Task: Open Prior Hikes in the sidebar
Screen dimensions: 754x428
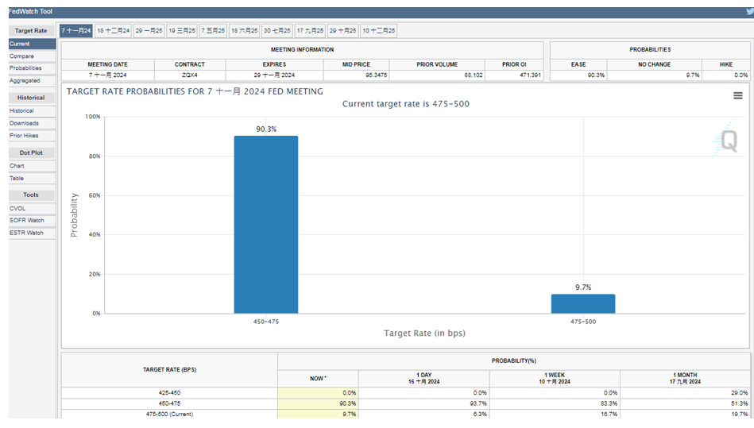Action: (x=24, y=135)
